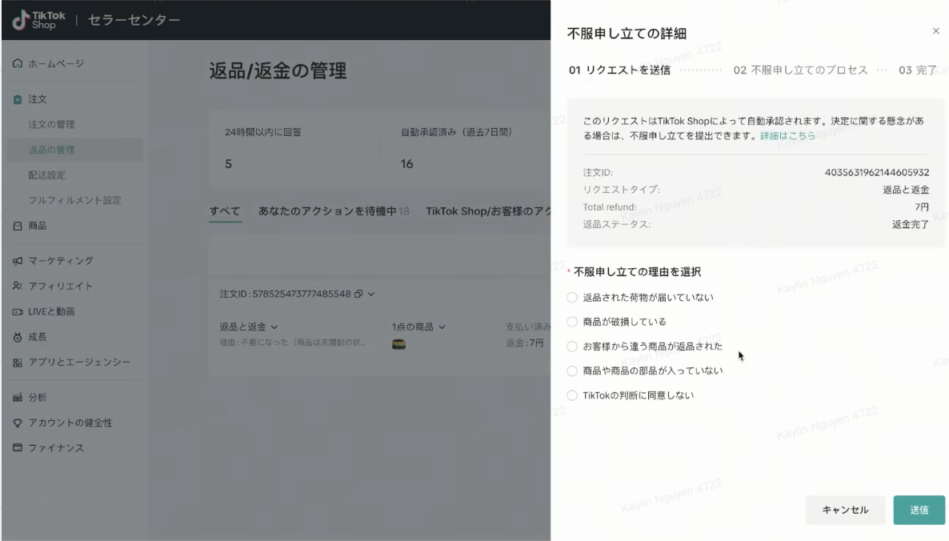This screenshot has width=949, height=541.
Task: Click step 01 リクエストを送信
Action: point(619,70)
